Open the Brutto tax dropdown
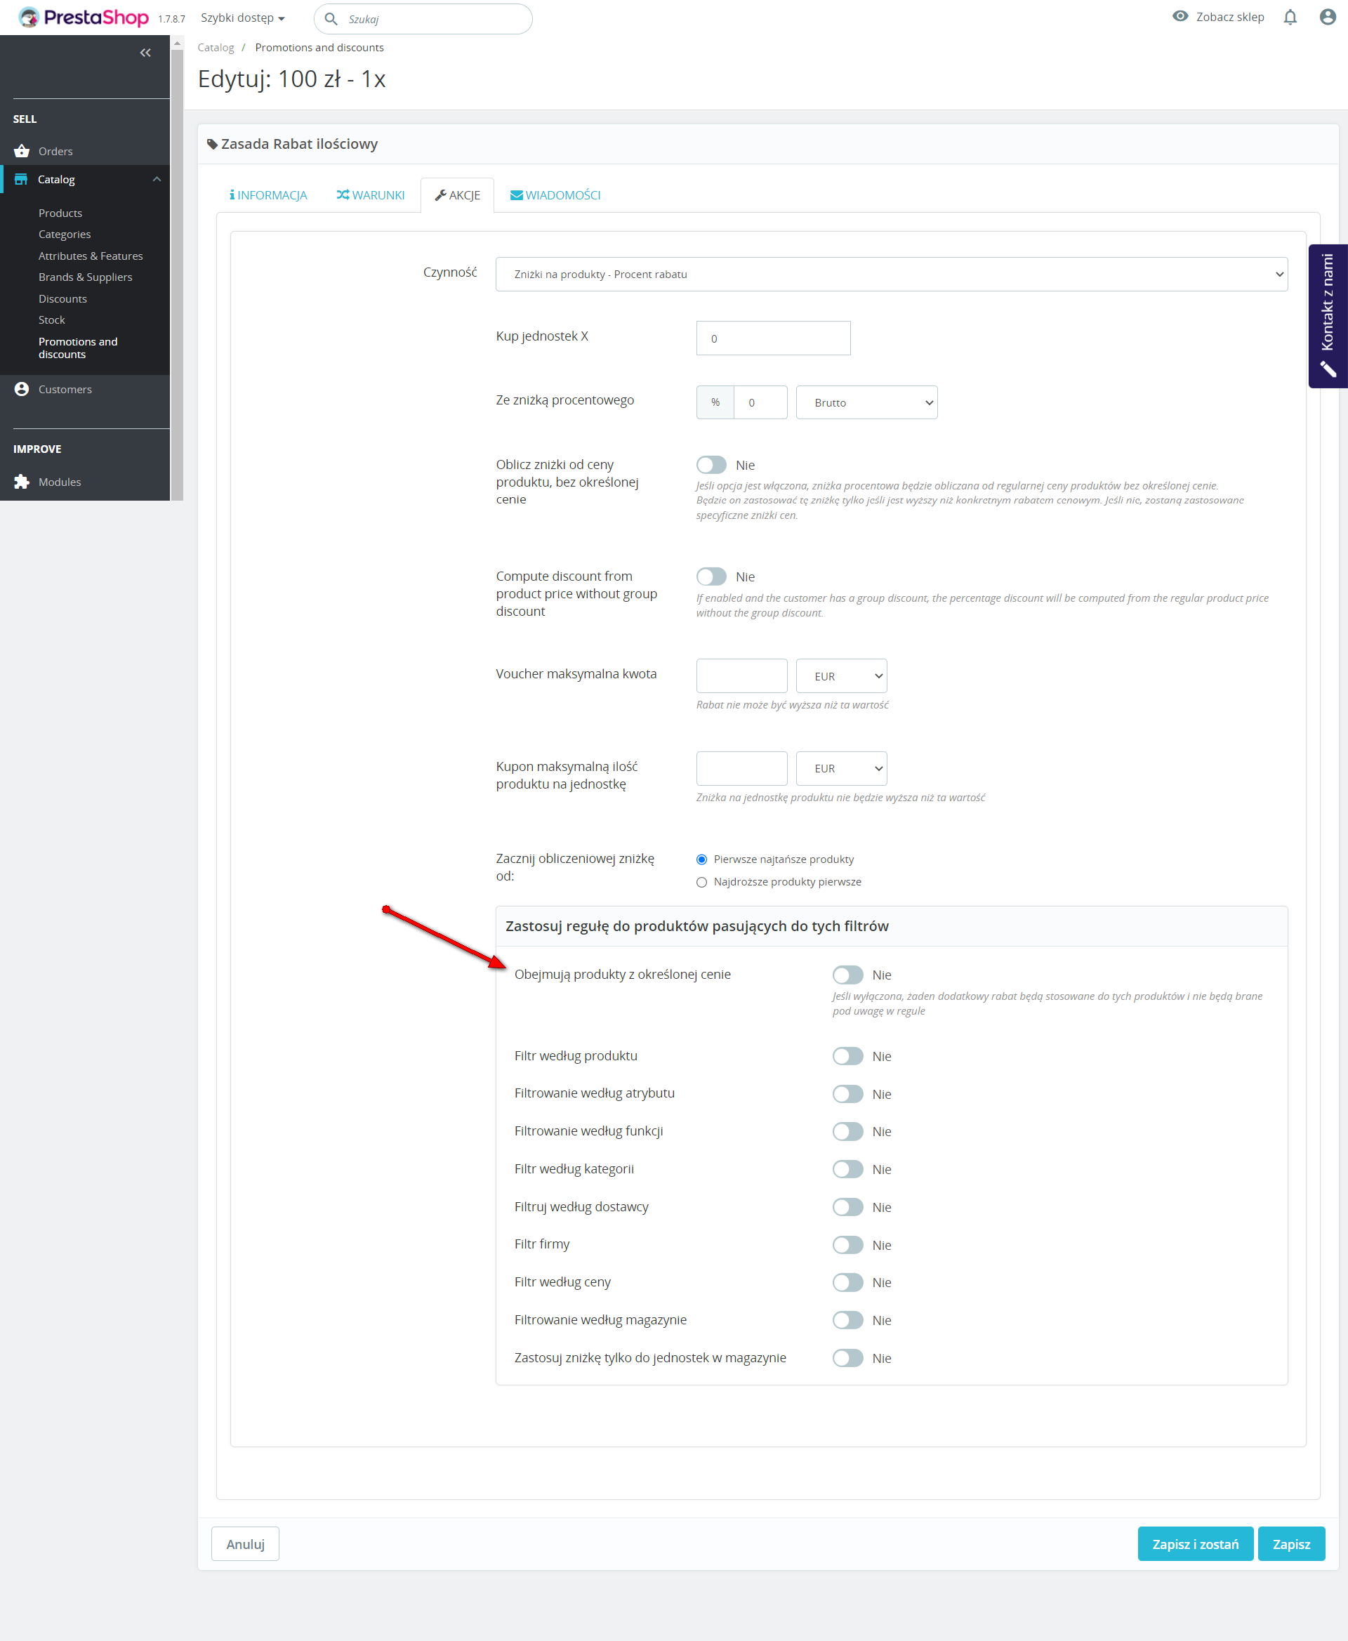The height and width of the screenshot is (1641, 1348). click(866, 402)
